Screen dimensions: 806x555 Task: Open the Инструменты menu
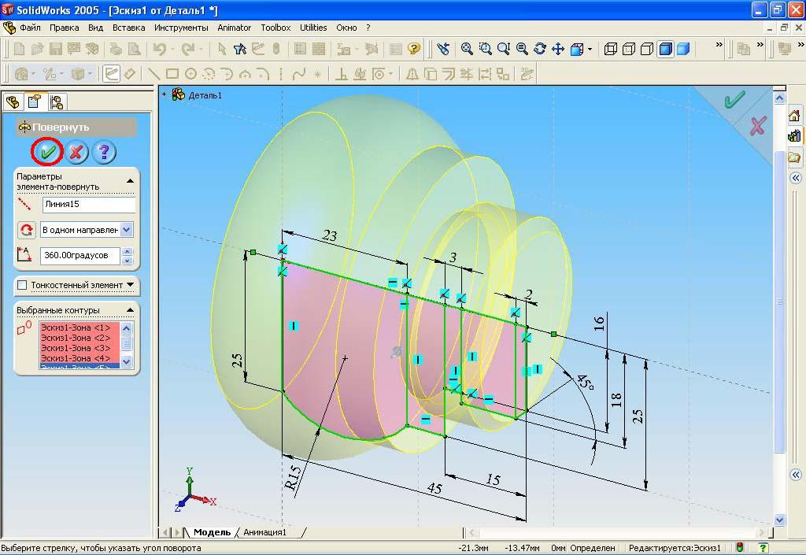[181, 28]
